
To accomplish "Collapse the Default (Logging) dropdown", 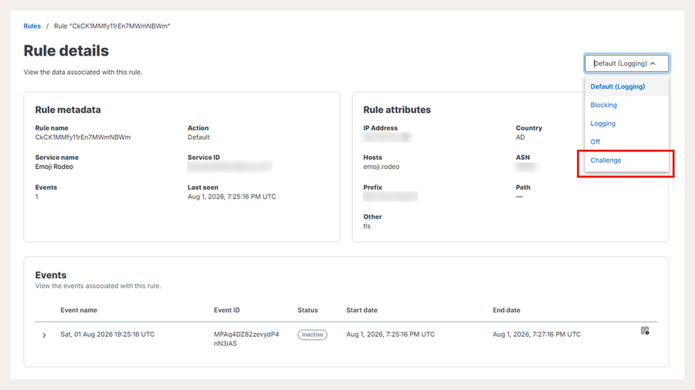I will click(626, 63).
